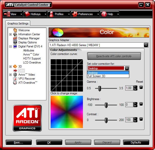Click the ATI Overdrive gauge icon
The image size is (155, 150).
[x=15, y=83]
